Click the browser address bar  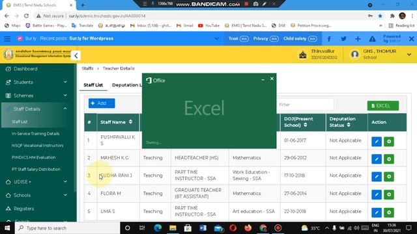tap(199, 16)
